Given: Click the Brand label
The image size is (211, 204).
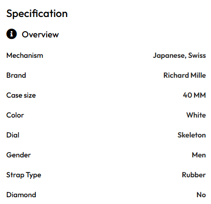Looking at the screenshot, I should click(x=16, y=75).
